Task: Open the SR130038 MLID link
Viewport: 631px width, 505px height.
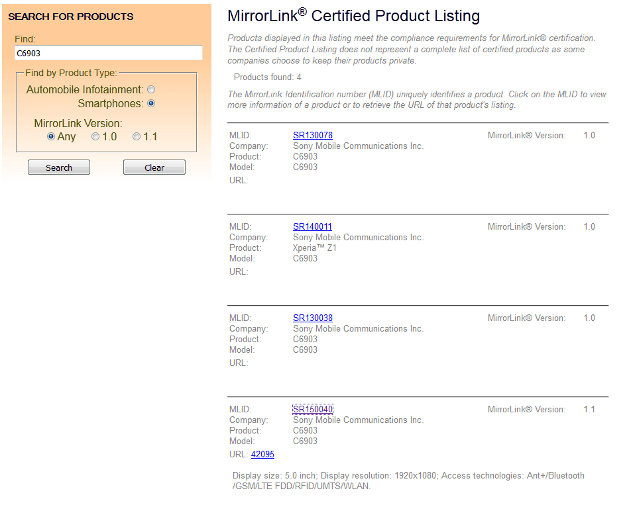Action: 313,318
